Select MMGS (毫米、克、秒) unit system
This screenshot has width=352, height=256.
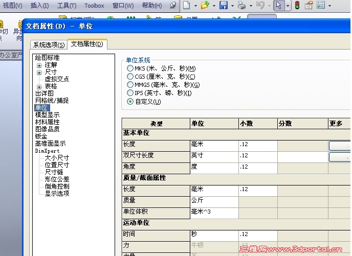130,85
